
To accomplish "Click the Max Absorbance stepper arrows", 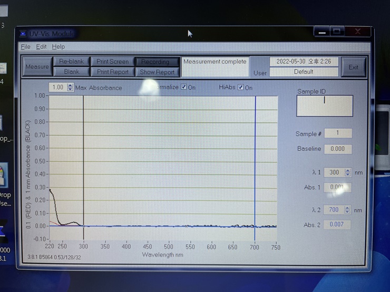I will click(71, 87).
